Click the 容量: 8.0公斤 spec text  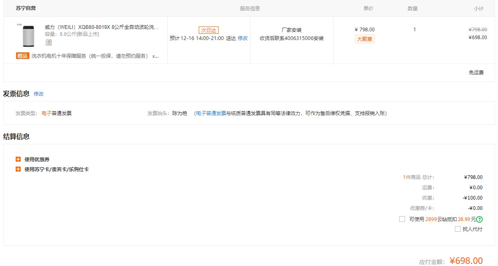[x=72, y=34]
